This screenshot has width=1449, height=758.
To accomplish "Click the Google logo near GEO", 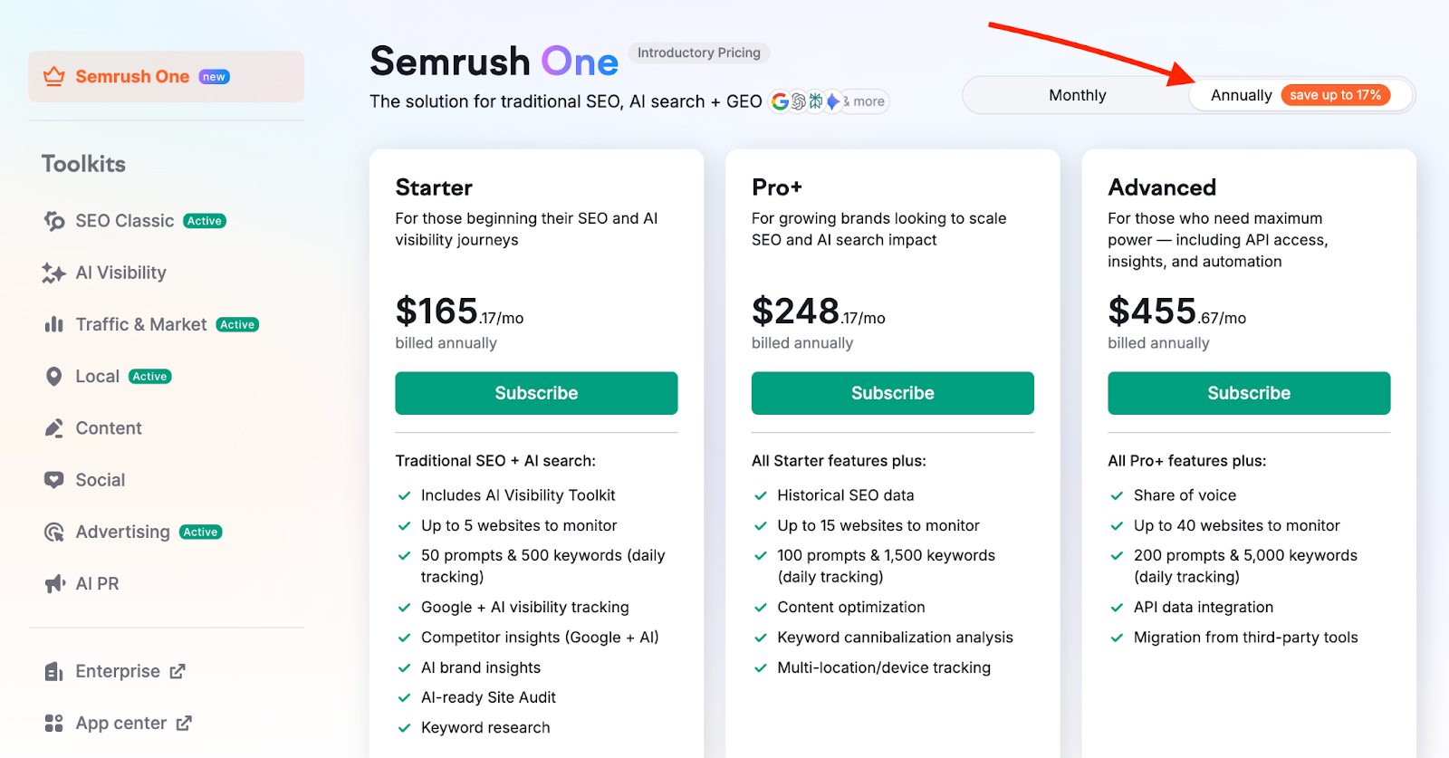I will point(781,101).
